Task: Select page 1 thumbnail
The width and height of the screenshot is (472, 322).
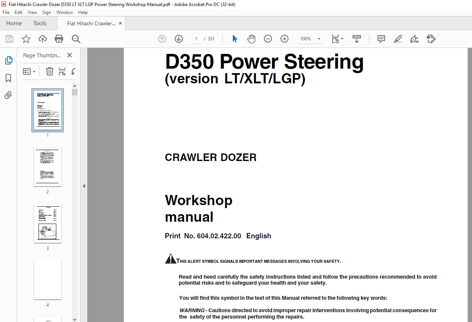Action: 48,110
